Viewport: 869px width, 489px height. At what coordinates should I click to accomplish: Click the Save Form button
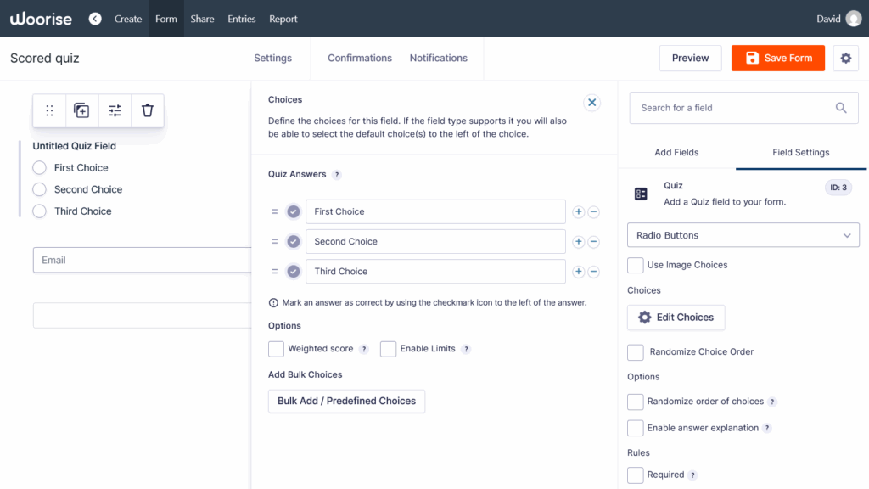[x=777, y=59]
